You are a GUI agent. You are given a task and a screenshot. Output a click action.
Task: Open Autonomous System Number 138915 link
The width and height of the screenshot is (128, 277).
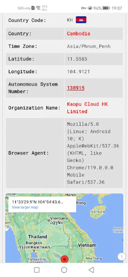[76, 88]
